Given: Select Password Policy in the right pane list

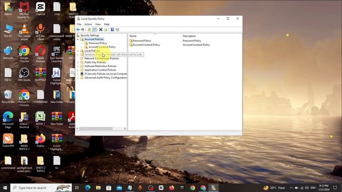Looking at the screenshot, I should pos(142,41).
